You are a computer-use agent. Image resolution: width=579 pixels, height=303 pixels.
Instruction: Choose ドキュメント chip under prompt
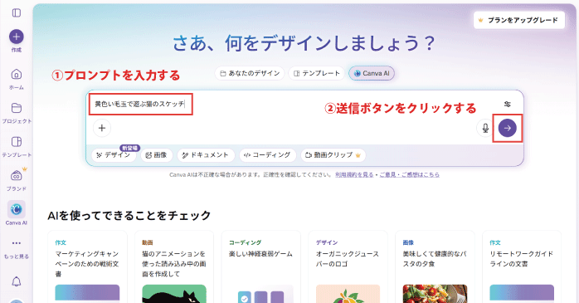[x=206, y=155]
